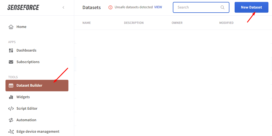Open the Home menu item
272x136 pixels.
[37, 27]
